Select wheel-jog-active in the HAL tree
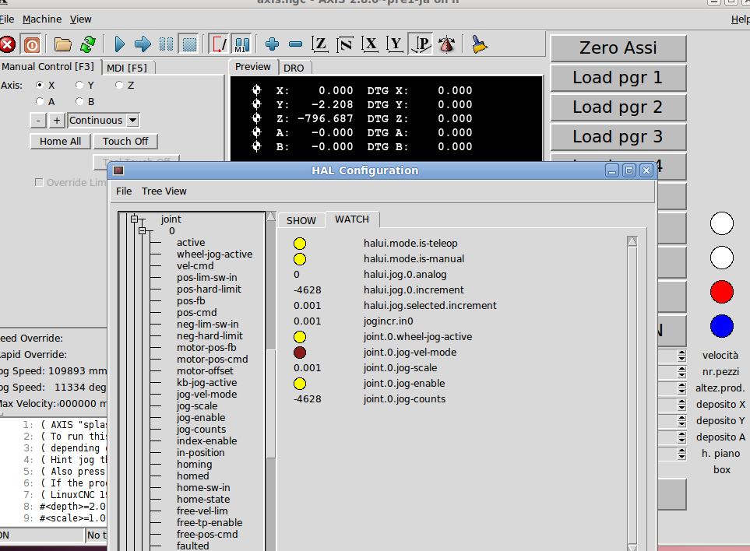 click(x=215, y=254)
